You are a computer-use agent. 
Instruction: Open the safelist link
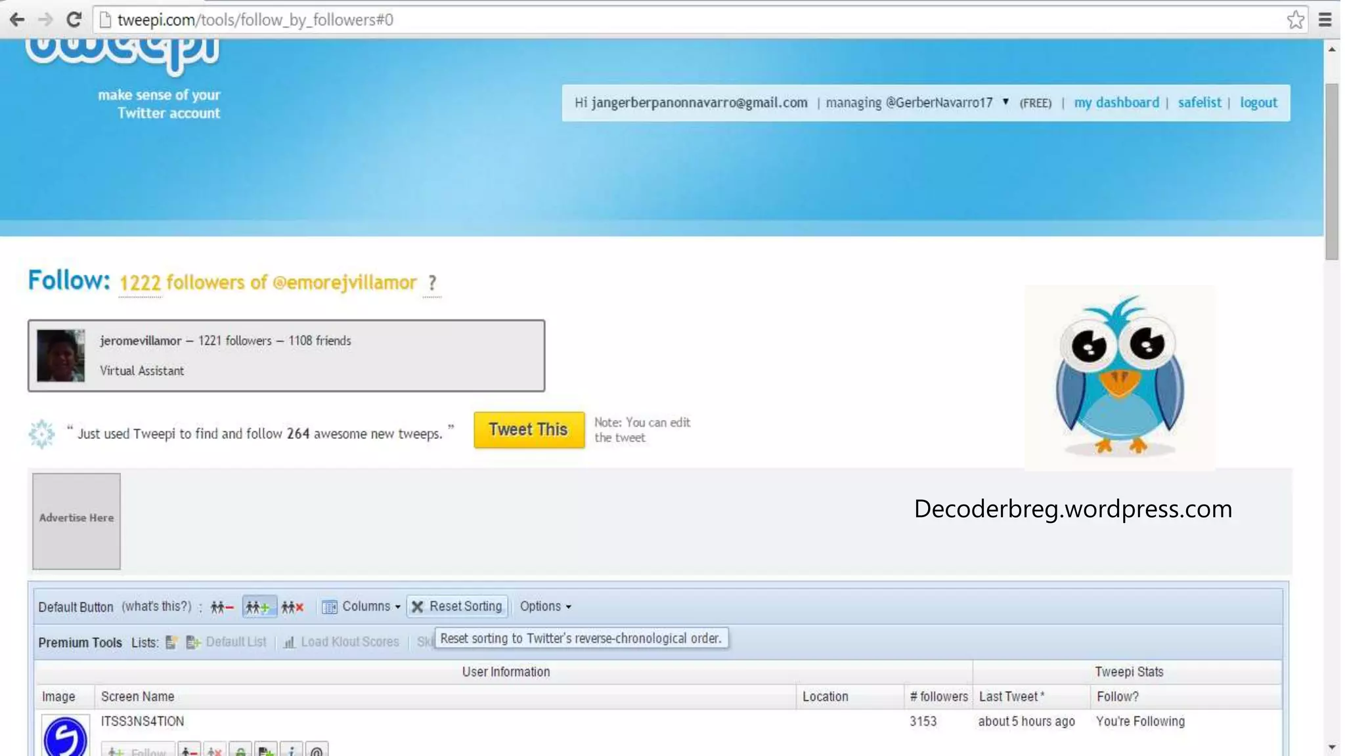1199,102
